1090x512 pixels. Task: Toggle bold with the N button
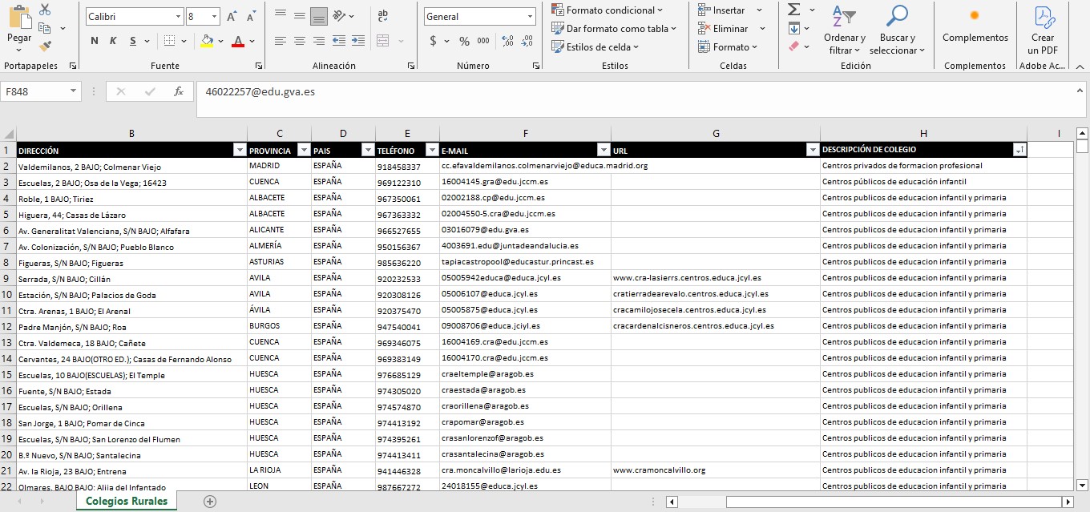click(x=94, y=41)
